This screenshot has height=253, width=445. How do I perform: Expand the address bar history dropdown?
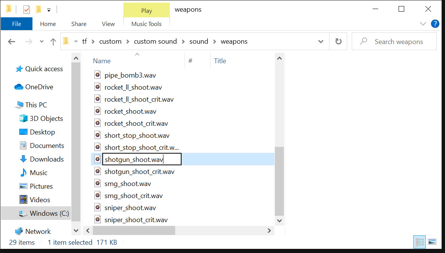(321, 42)
